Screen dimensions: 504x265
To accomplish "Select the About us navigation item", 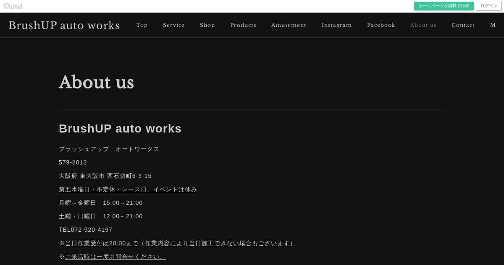I will [x=423, y=25].
